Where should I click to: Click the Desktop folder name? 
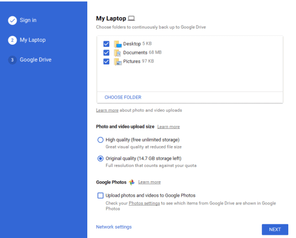pos(132,44)
